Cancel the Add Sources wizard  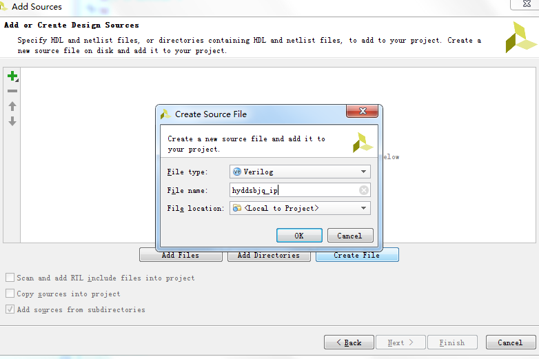pyautogui.click(x=509, y=342)
